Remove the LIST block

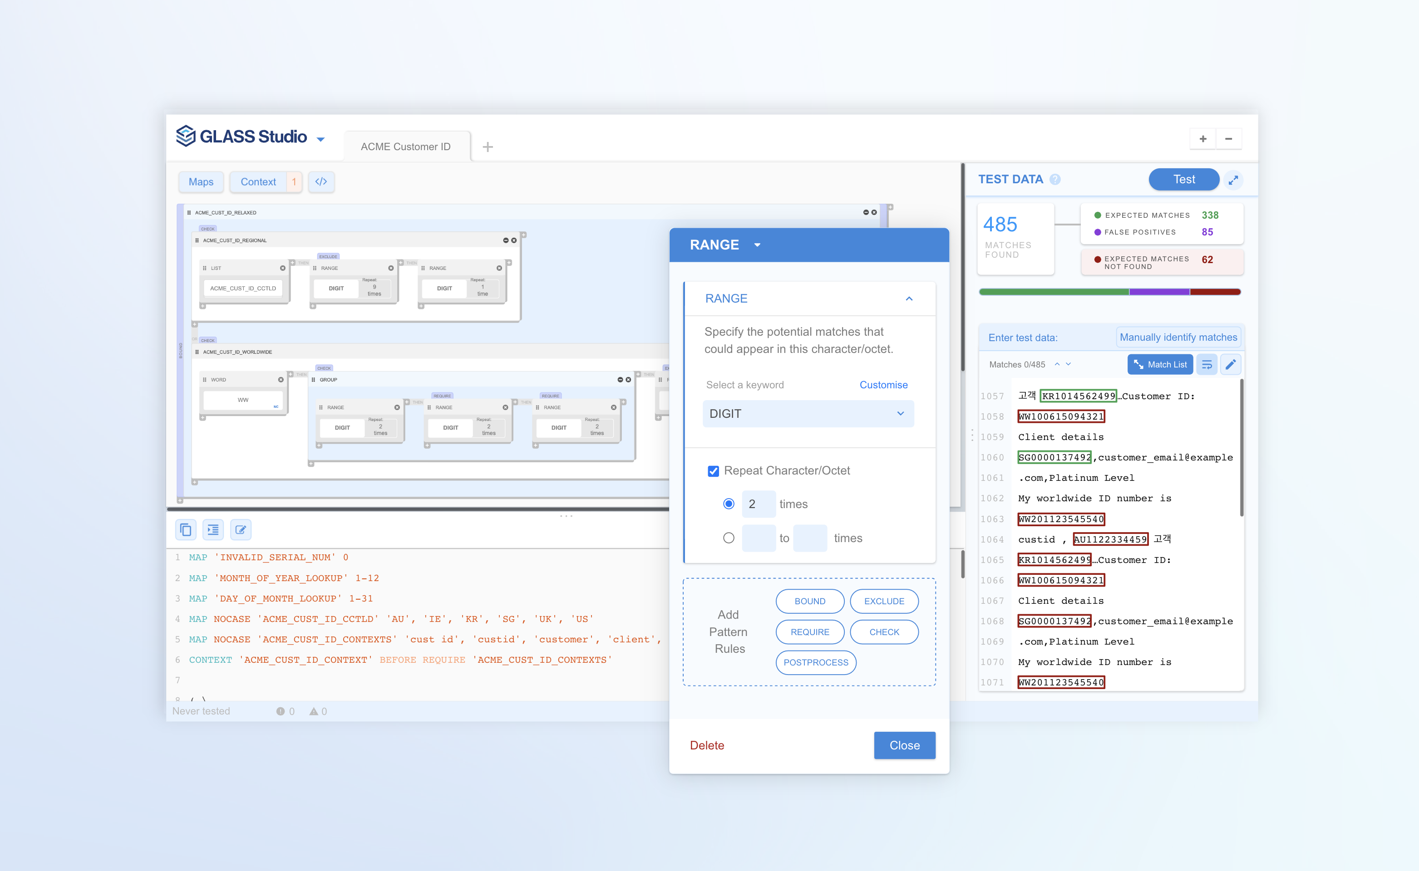(x=282, y=268)
